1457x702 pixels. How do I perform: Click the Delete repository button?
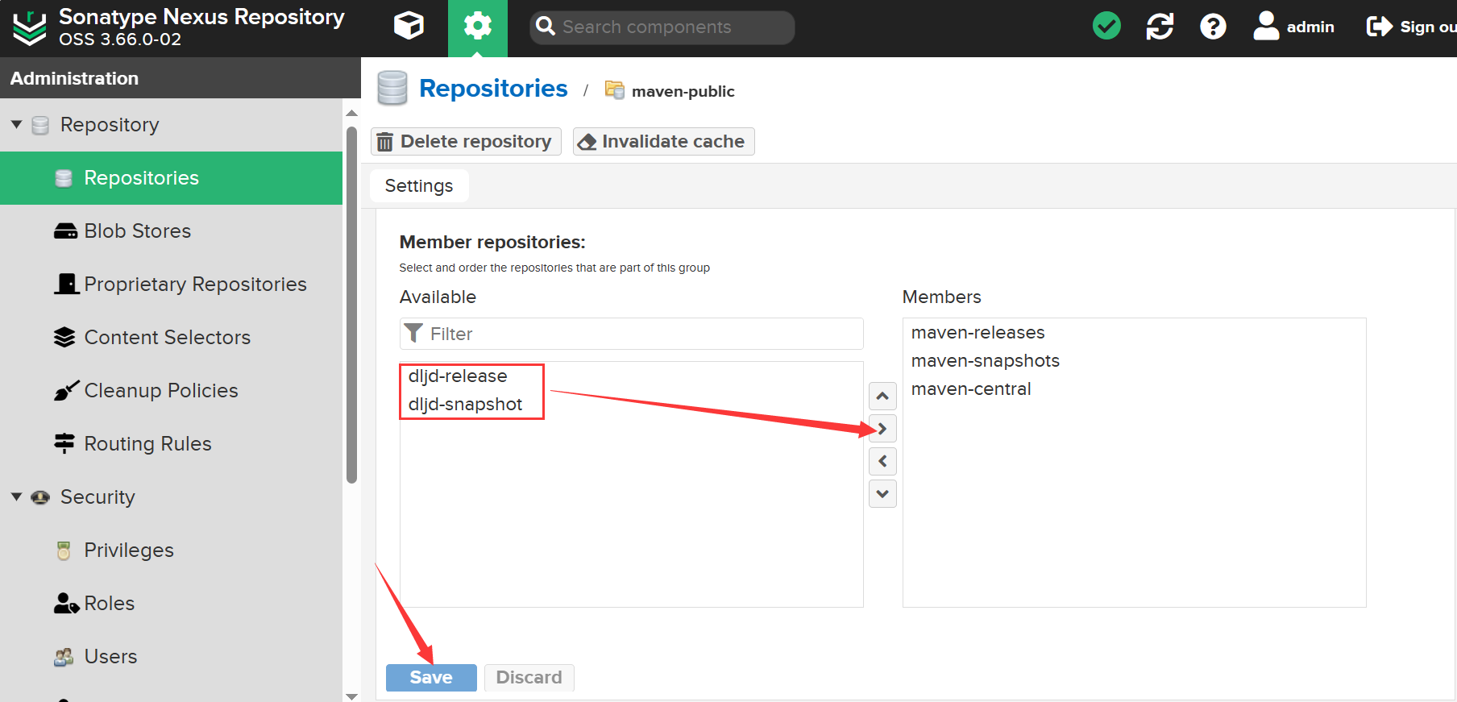[x=466, y=142]
